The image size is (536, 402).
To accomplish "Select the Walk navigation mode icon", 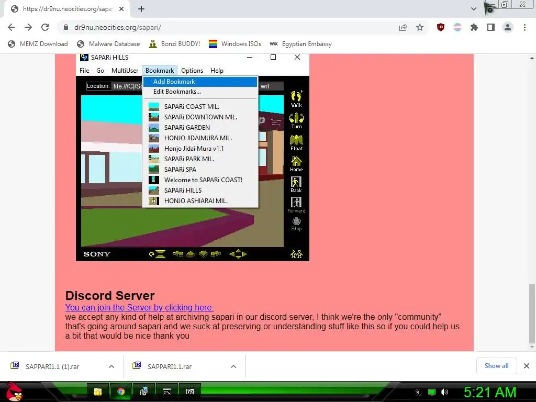I will pos(296,99).
